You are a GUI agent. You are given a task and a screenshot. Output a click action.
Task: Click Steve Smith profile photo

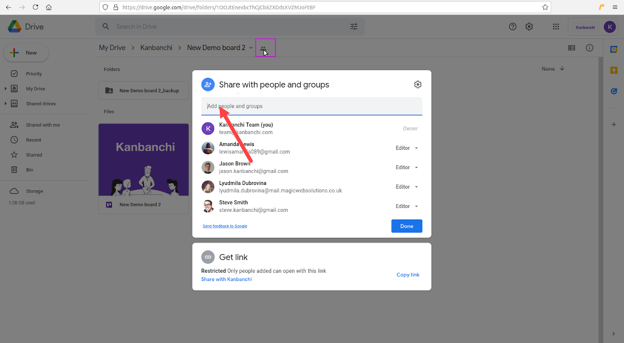[208, 206]
